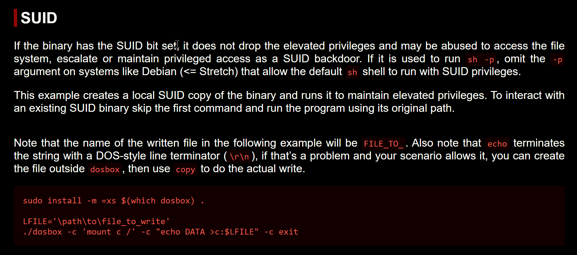Click the "sh" code before "shell to run"

352,72
